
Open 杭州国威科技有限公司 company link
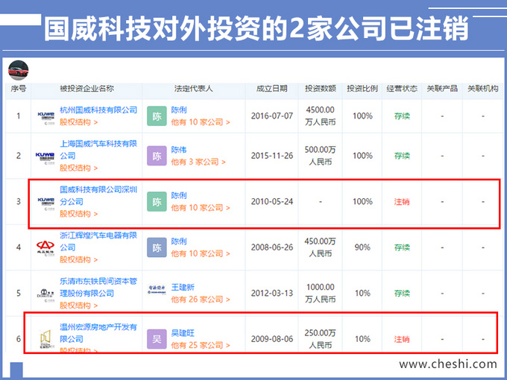click(x=98, y=110)
